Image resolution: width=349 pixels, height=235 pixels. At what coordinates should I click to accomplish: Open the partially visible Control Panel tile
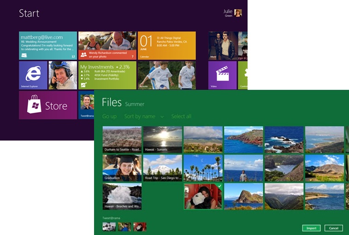pos(243,75)
